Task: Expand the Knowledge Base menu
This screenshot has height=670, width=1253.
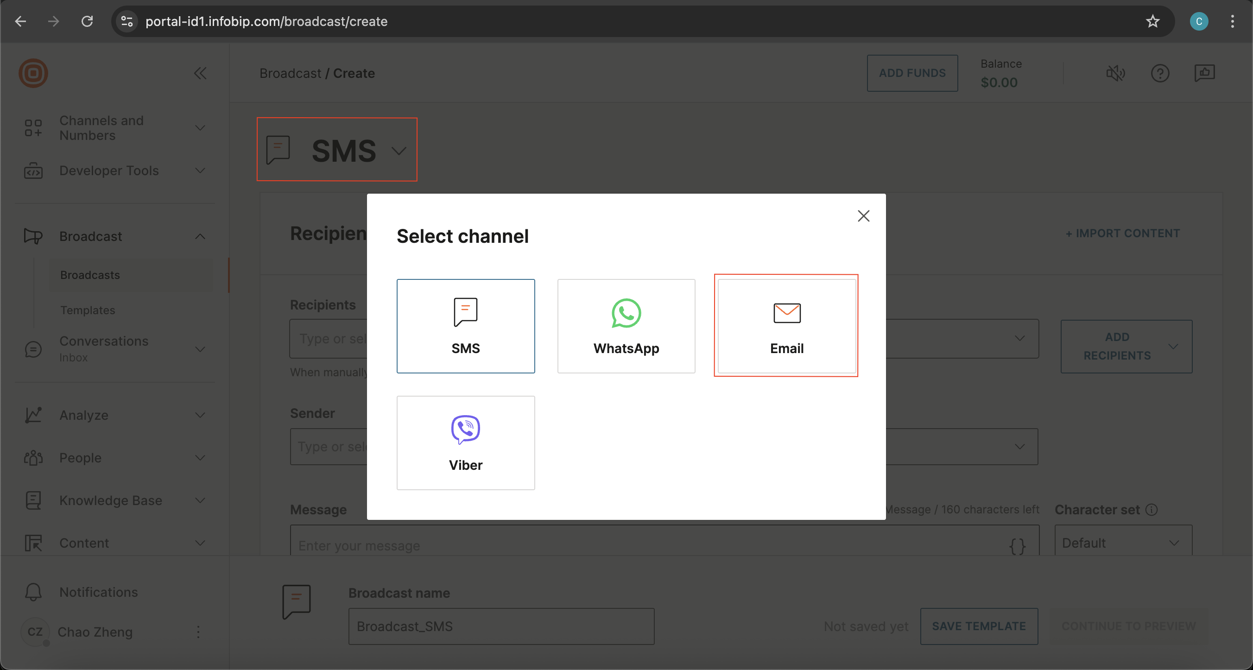Action: 200,500
